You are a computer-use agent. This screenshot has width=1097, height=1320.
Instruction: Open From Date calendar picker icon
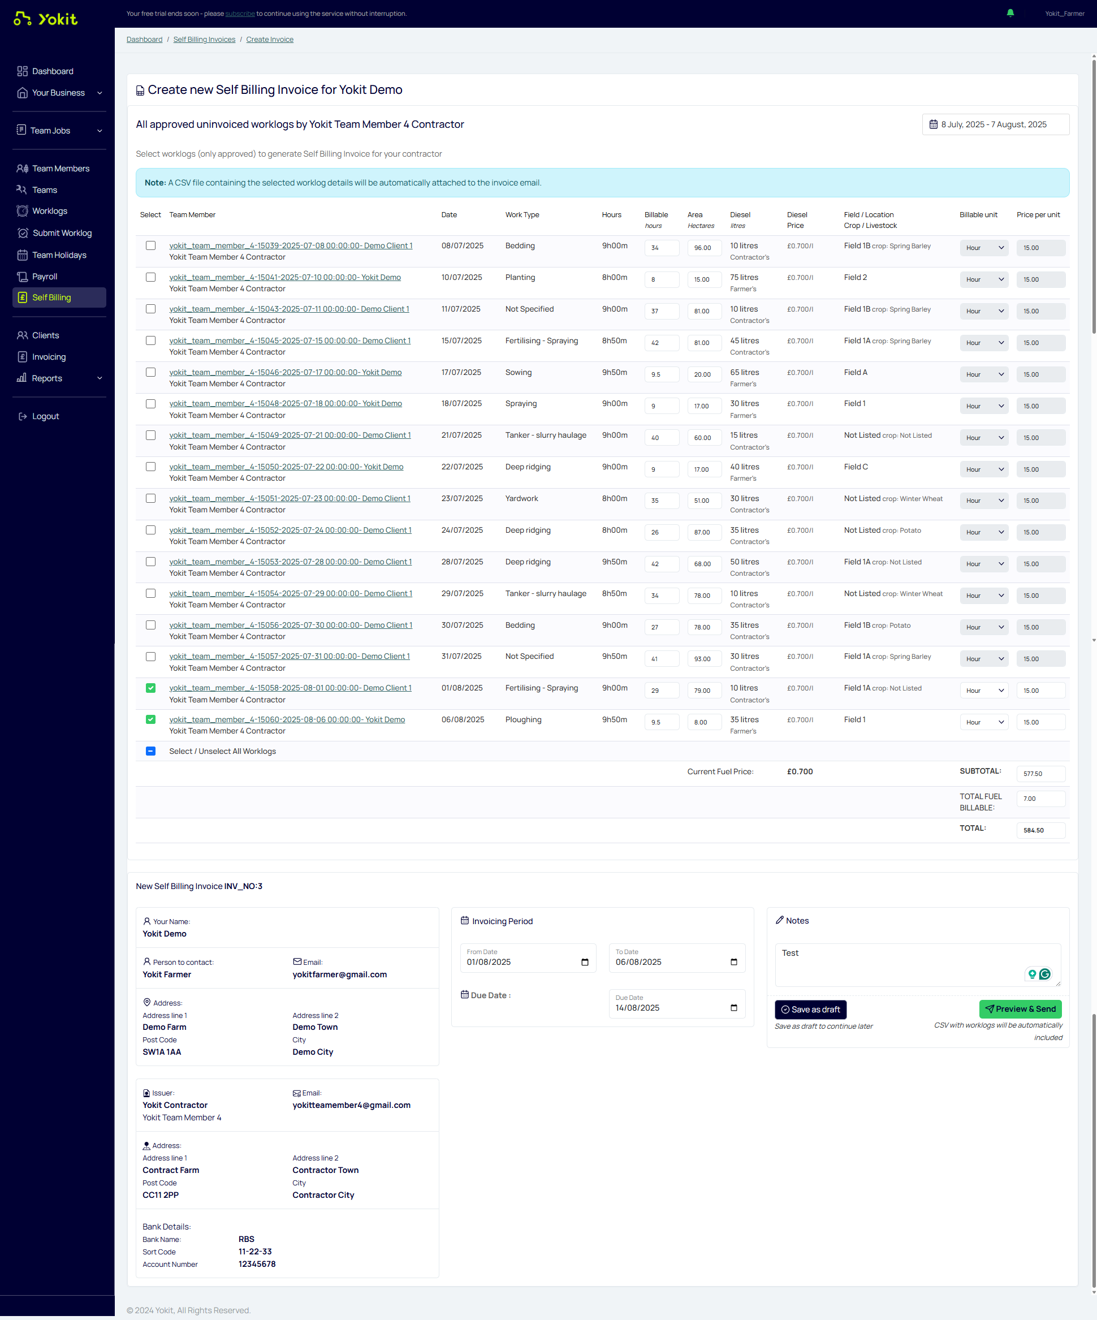pos(584,963)
